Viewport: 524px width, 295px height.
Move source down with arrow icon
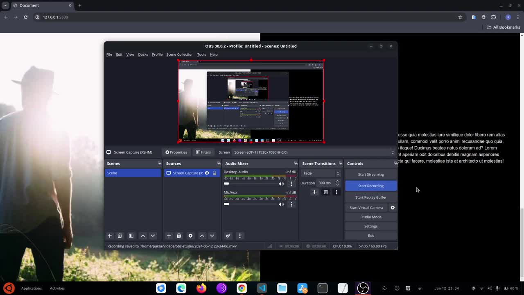click(212, 236)
